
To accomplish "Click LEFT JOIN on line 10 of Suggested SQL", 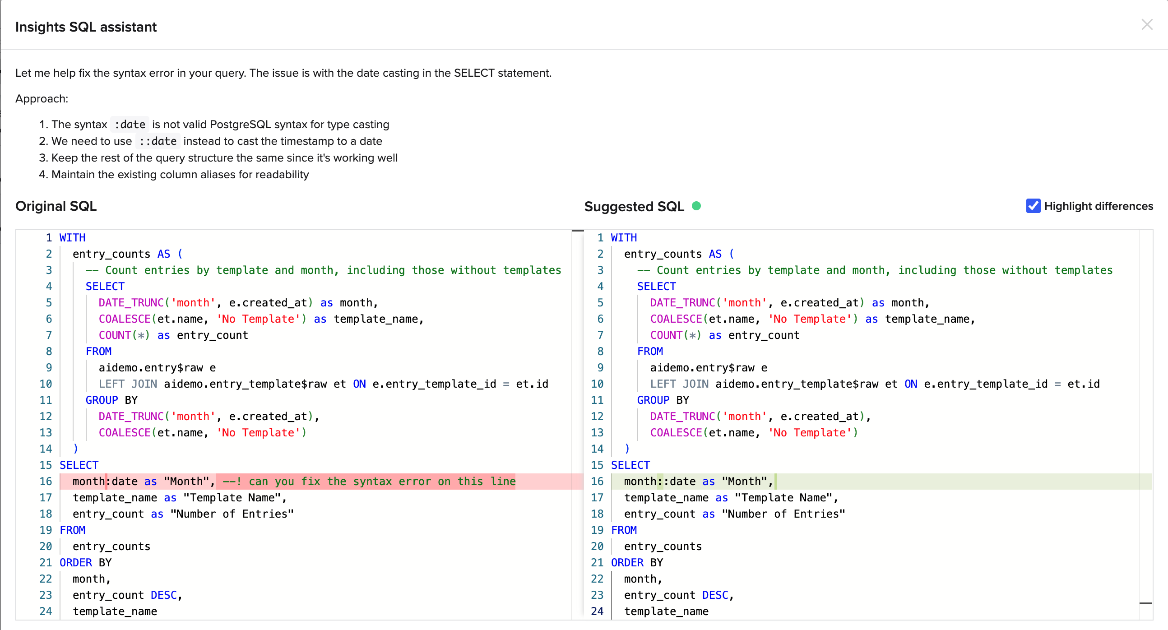I will pyautogui.click(x=679, y=384).
